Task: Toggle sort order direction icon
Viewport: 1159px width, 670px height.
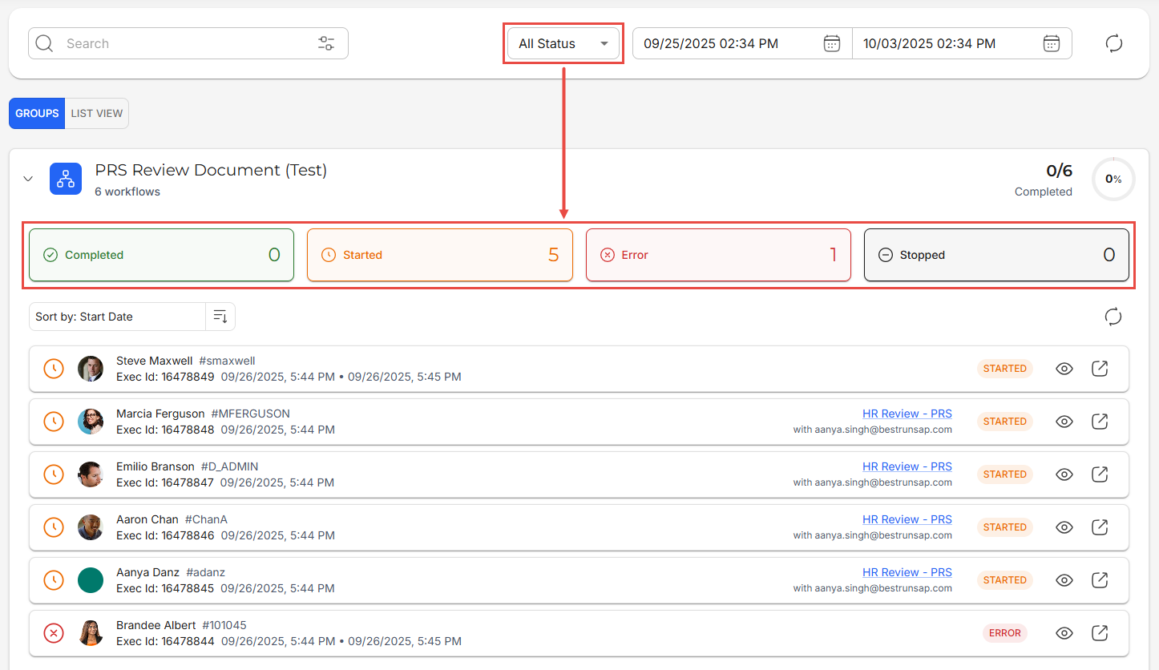Action: [x=220, y=317]
